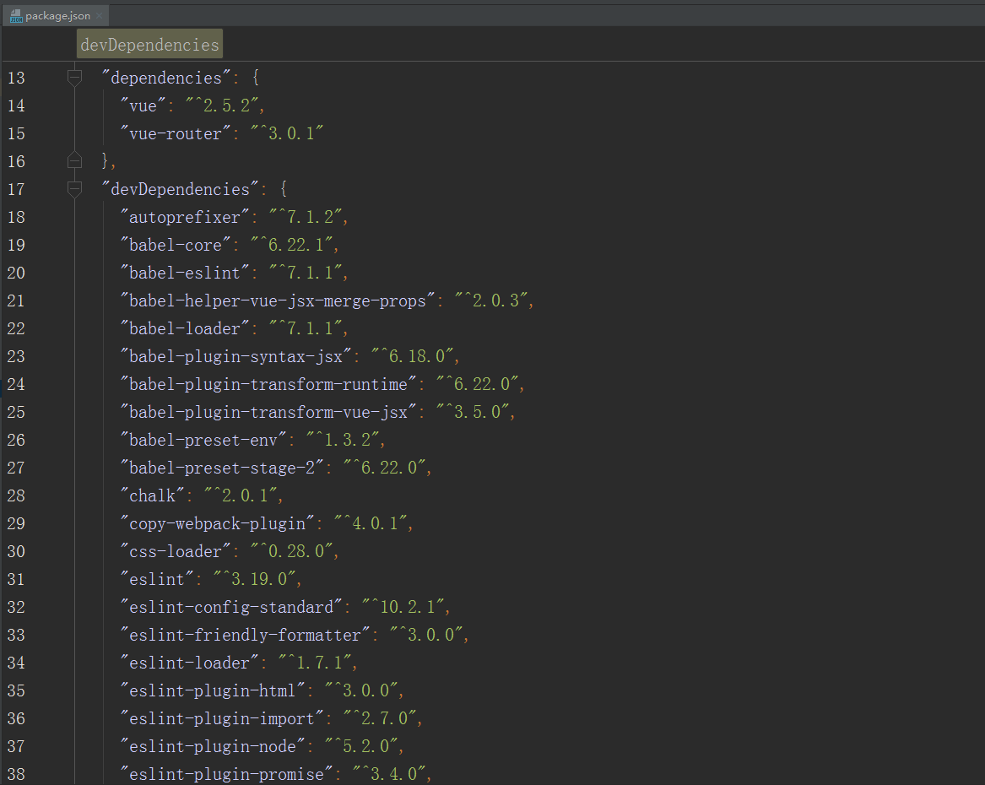Click the "vue-router" key

click(x=176, y=133)
